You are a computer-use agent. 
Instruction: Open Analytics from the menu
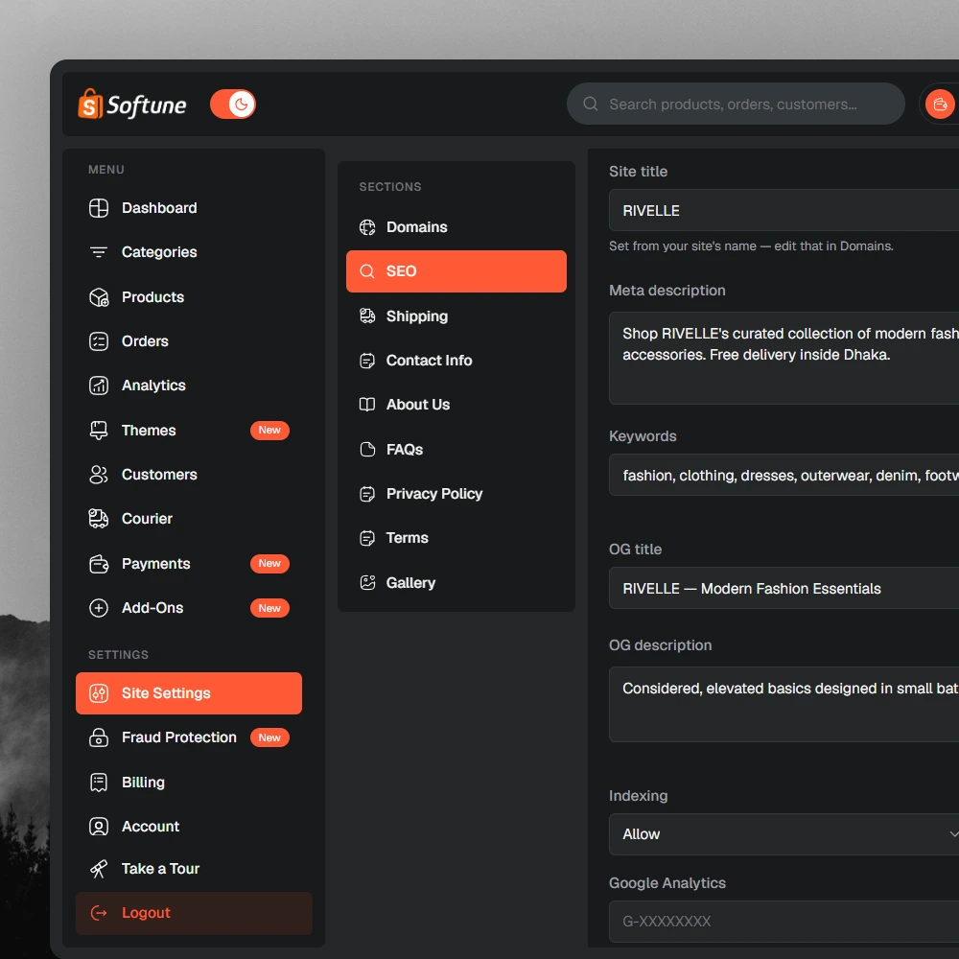pos(188,386)
